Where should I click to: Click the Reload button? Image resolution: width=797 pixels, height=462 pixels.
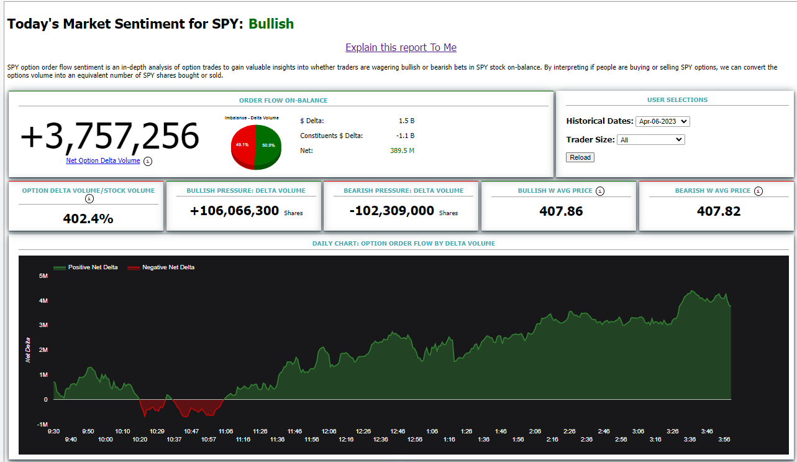tap(580, 157)
